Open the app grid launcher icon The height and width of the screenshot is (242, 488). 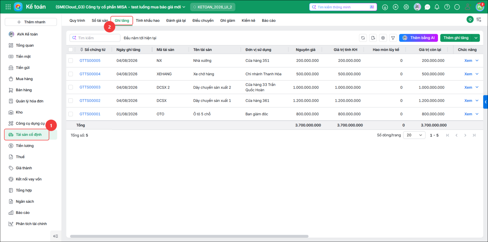8,7
